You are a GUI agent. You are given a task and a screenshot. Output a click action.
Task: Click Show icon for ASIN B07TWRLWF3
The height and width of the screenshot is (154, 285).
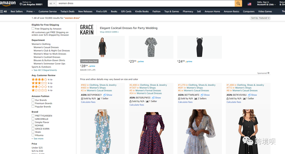(x=202, y=95)
